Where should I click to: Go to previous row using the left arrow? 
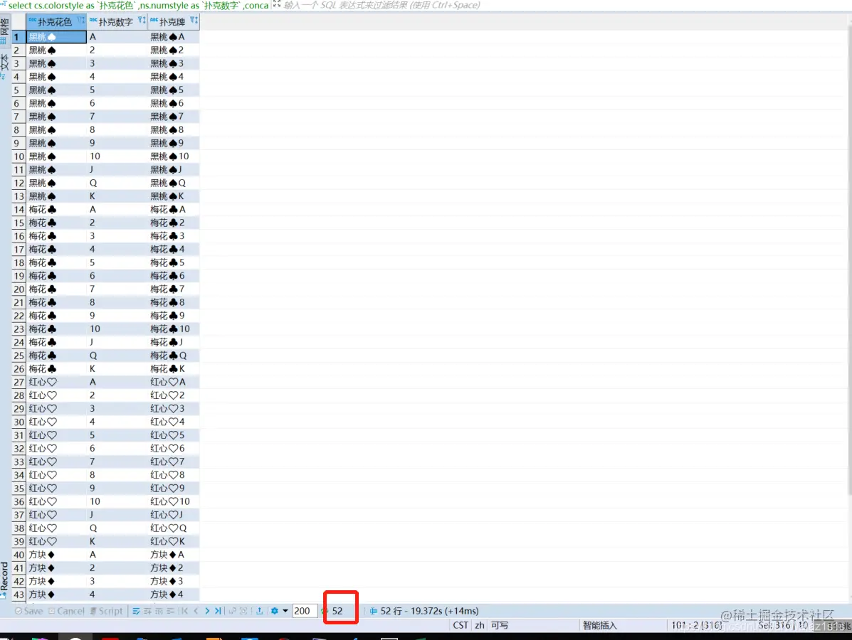[x=196, y=611]
